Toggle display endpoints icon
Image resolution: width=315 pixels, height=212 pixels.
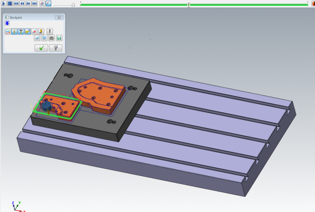coord(34,31)
